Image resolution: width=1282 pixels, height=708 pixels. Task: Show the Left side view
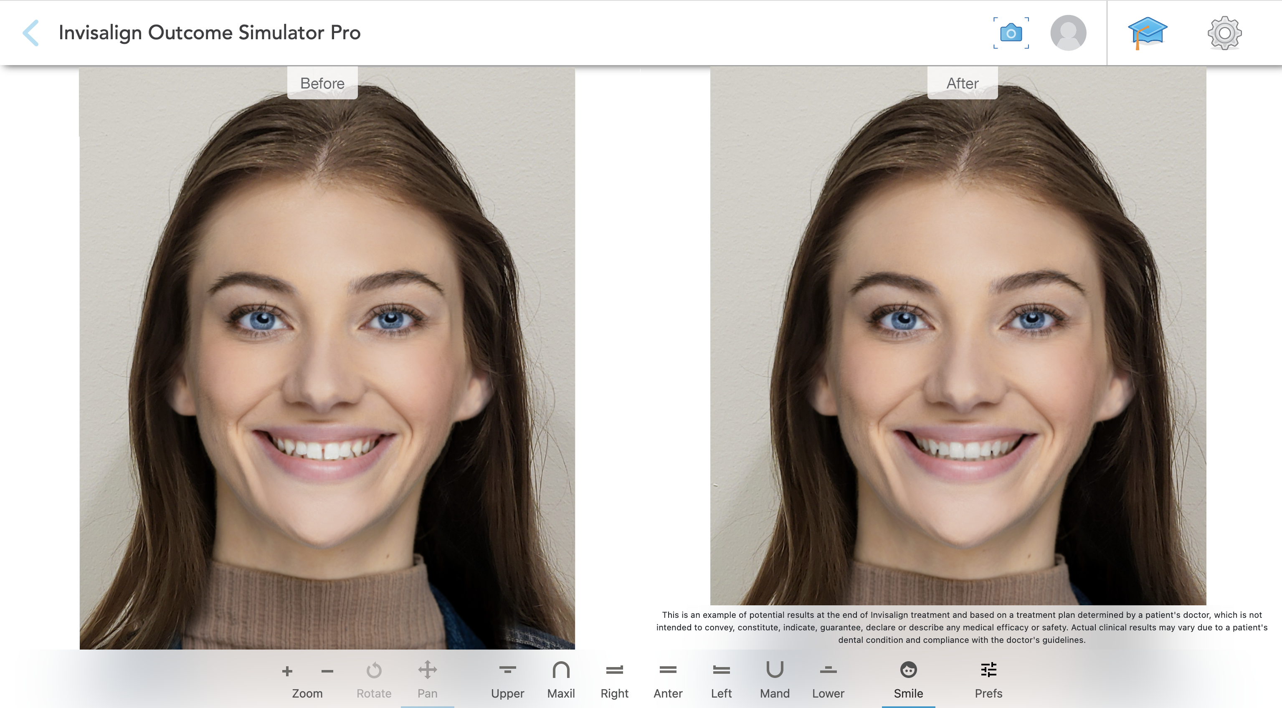click(x=721, y=679)
